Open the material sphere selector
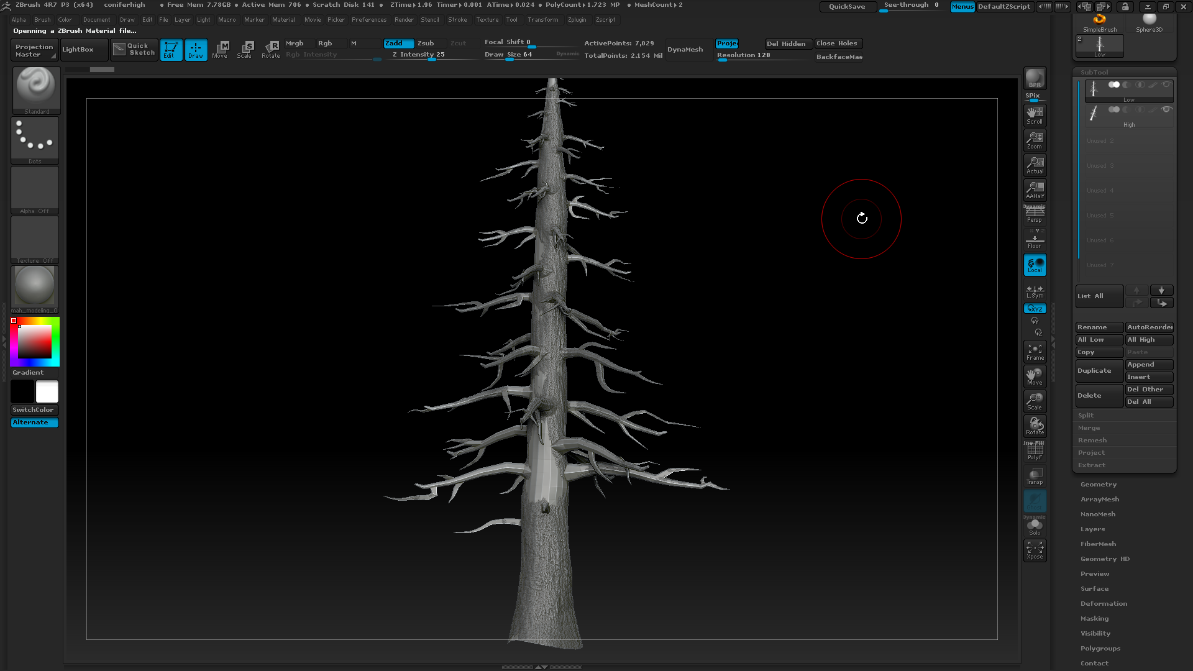 tap(35, 290)
